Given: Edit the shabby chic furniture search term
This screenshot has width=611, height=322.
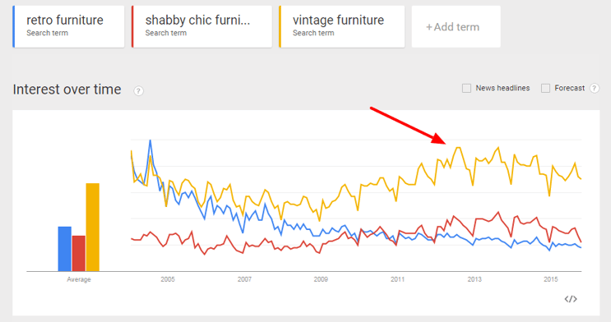Looking at the screenshot, I should [201, 26].
